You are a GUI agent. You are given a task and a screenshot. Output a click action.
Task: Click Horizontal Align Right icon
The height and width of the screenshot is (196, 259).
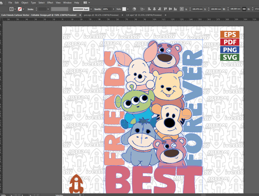(x=159, y=9)
